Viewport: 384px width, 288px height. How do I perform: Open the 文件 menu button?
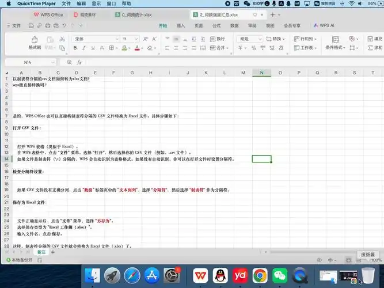[x=14, y=26]
